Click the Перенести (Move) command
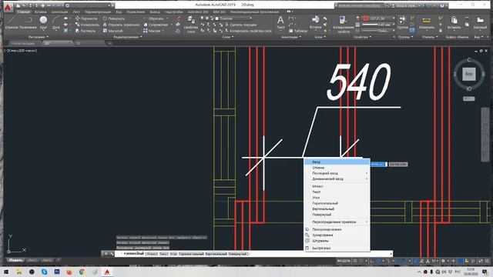493x277 pixels. (x=86, y=18)
